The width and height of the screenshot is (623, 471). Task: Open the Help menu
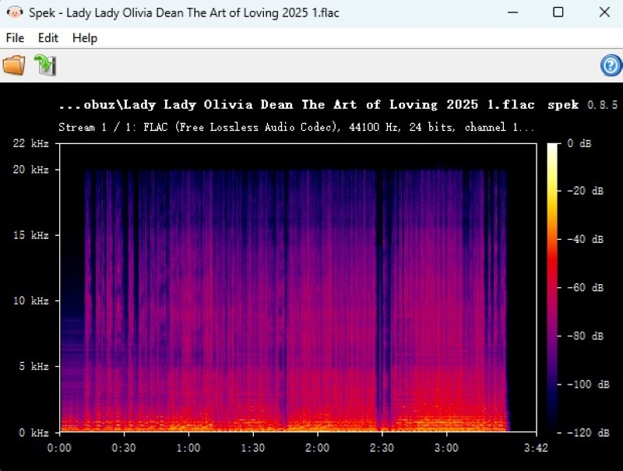pos(85,38)
